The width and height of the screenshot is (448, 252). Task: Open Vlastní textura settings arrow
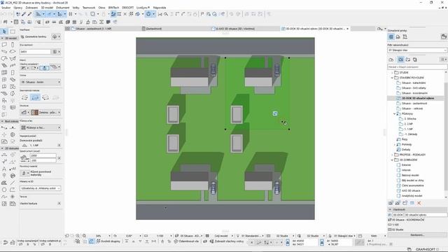click(x=59, y=204)
